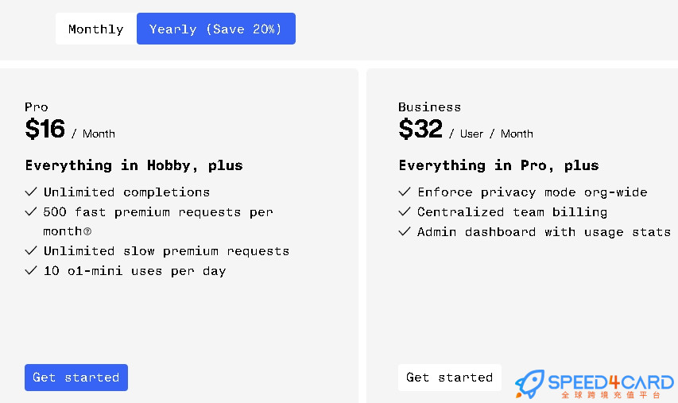This screenshot has width=678, height=403.
Task: Click the Speed4Card rocket logo icon
Action: click(529, 383)
